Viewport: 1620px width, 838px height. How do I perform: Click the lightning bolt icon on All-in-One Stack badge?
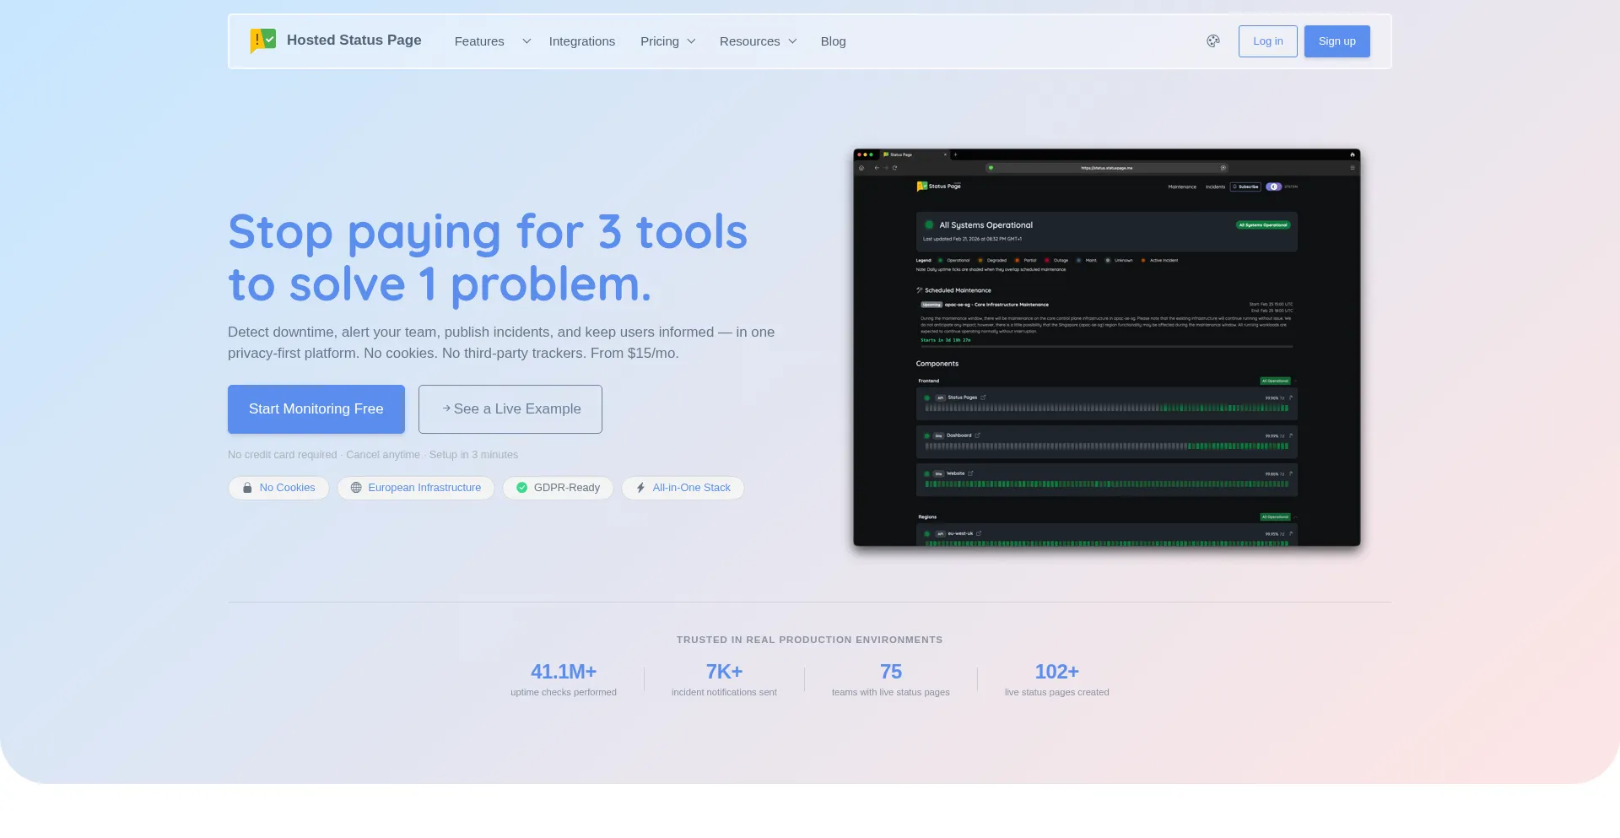(640, 488)
